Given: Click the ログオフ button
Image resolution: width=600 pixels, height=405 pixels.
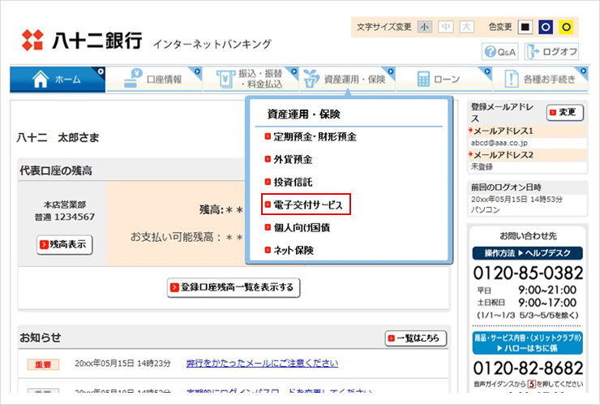Looking at the screenshot, I should tap(551, 52).
